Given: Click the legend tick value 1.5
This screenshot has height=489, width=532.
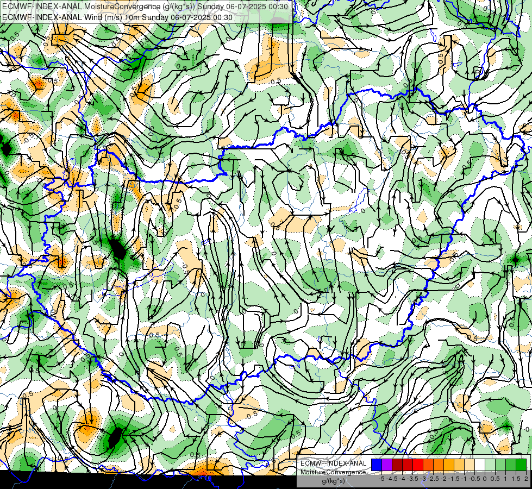Looking at the screenshot, I should tap(516, 479).
